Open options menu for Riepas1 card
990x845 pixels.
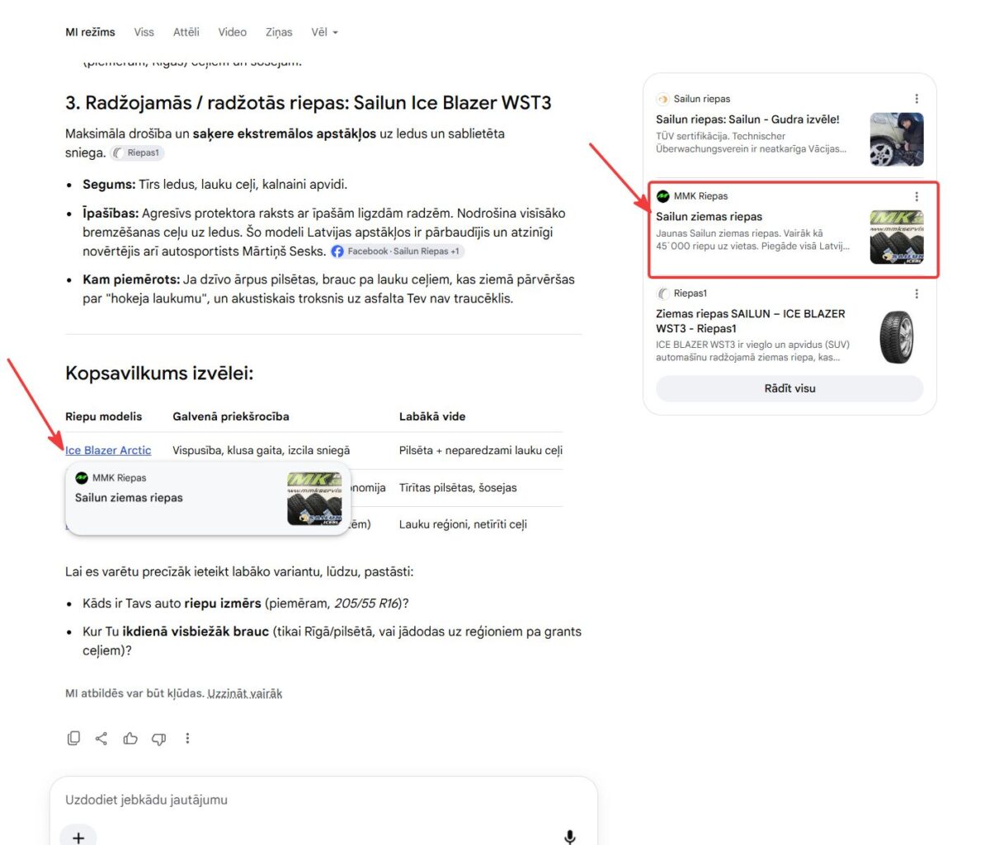917,293
